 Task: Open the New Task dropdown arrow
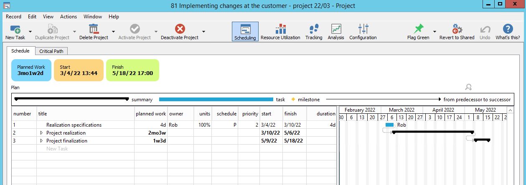click(30, 32)
